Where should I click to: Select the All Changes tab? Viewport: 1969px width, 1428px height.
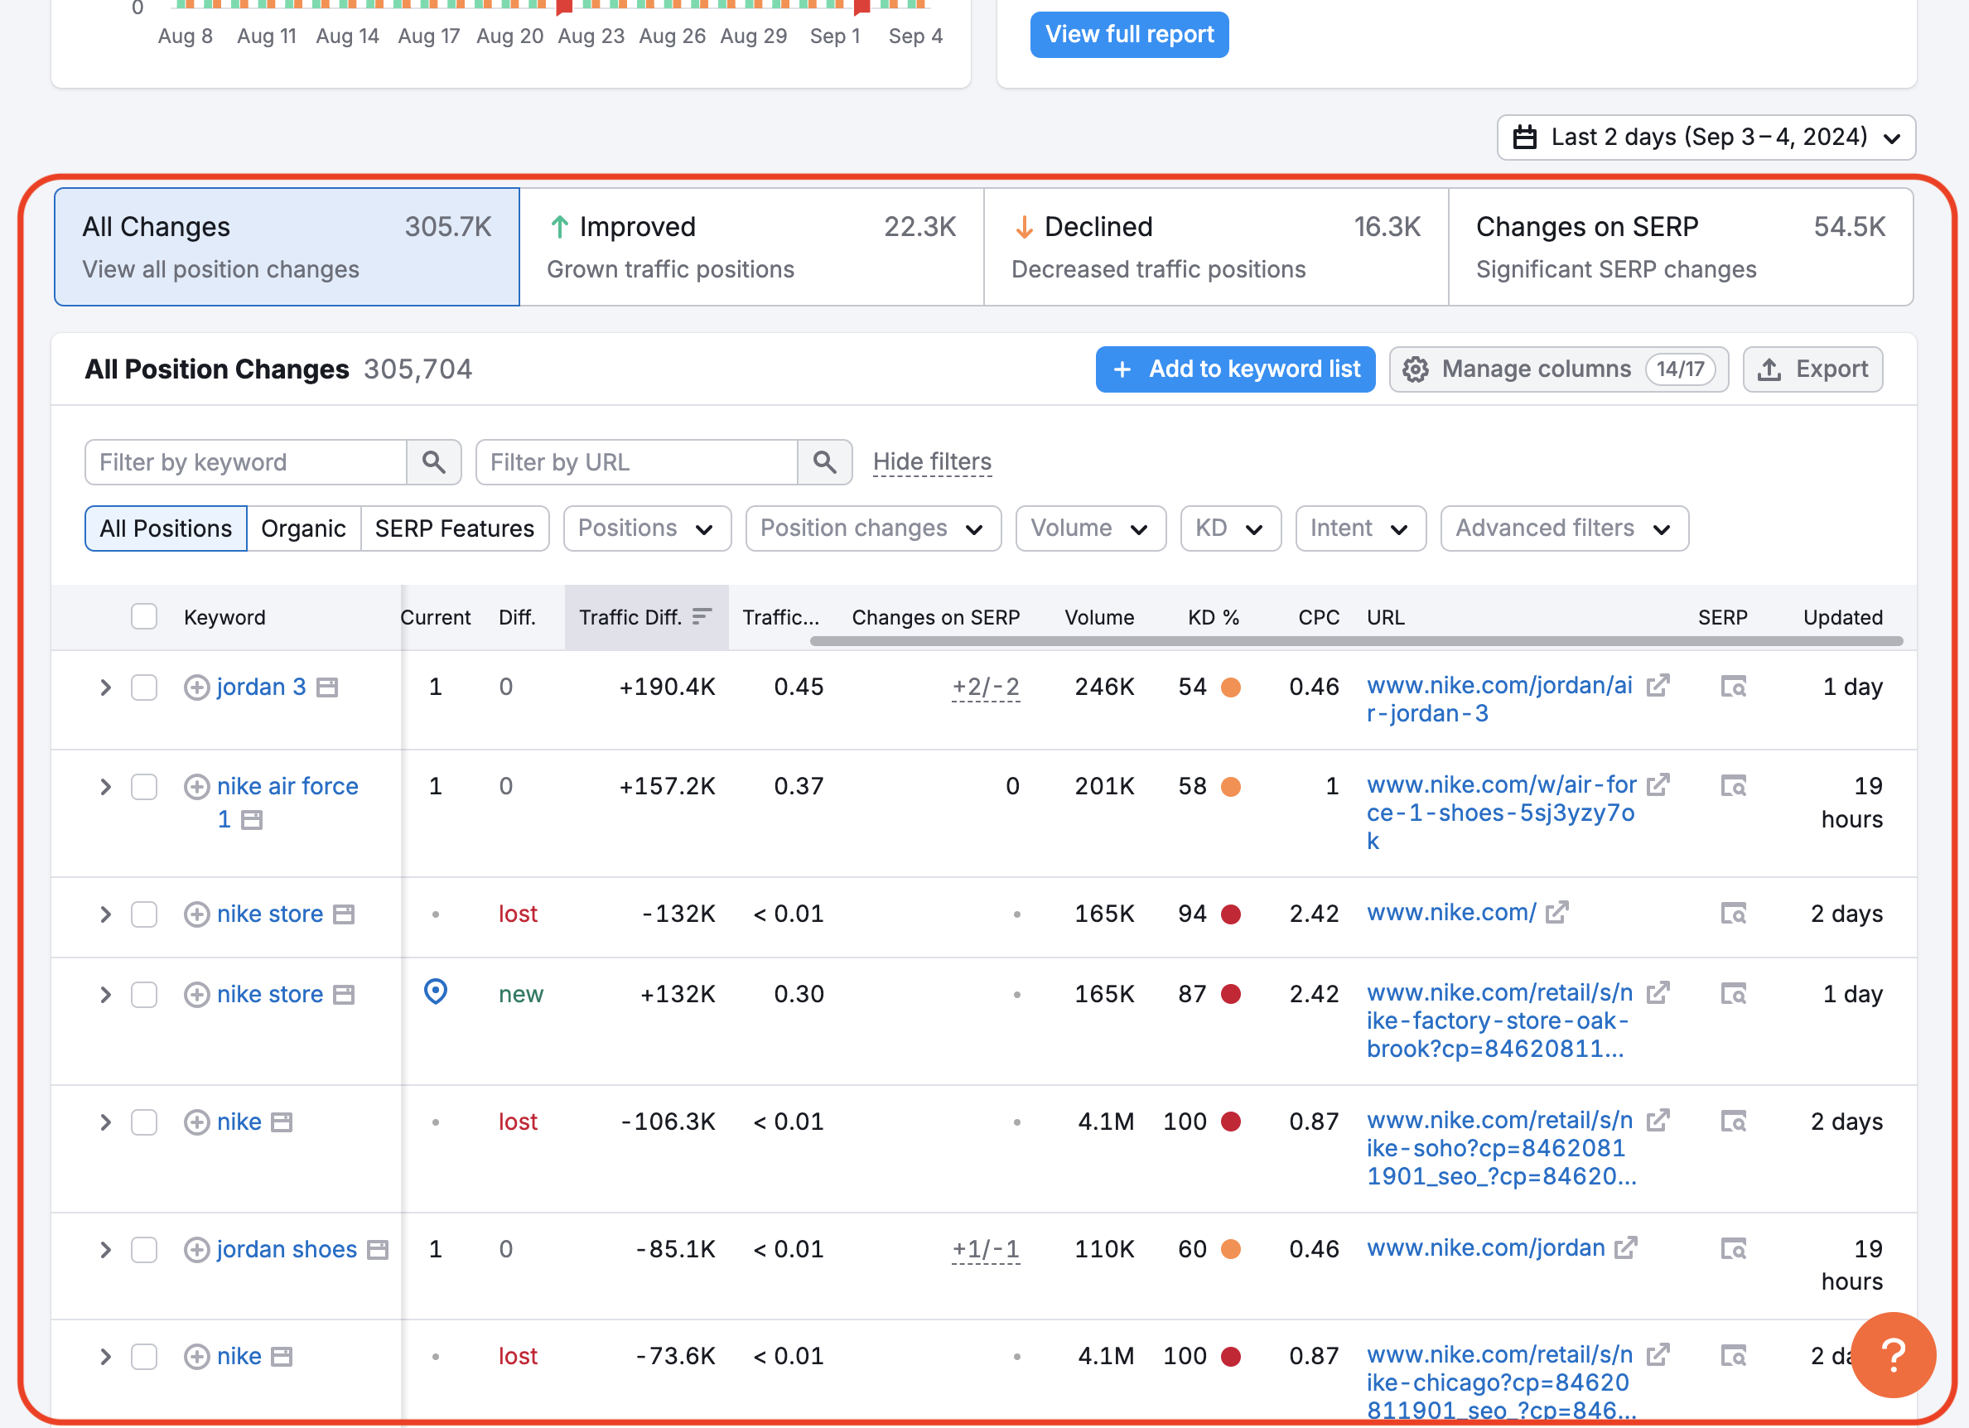[x=287, y=248]
